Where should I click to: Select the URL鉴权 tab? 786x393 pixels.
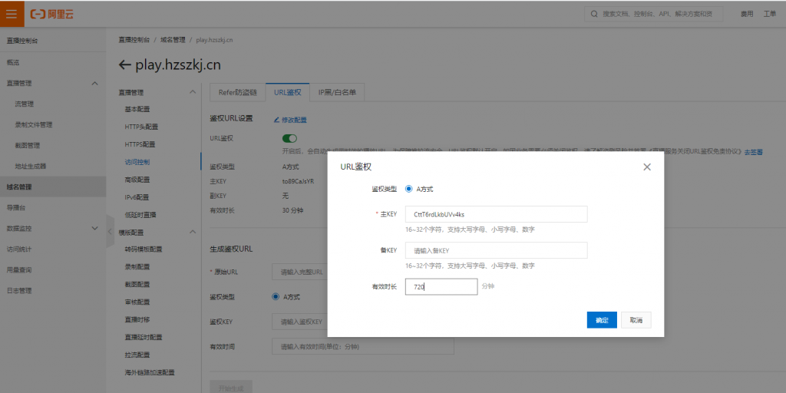[x=288, y=92]
